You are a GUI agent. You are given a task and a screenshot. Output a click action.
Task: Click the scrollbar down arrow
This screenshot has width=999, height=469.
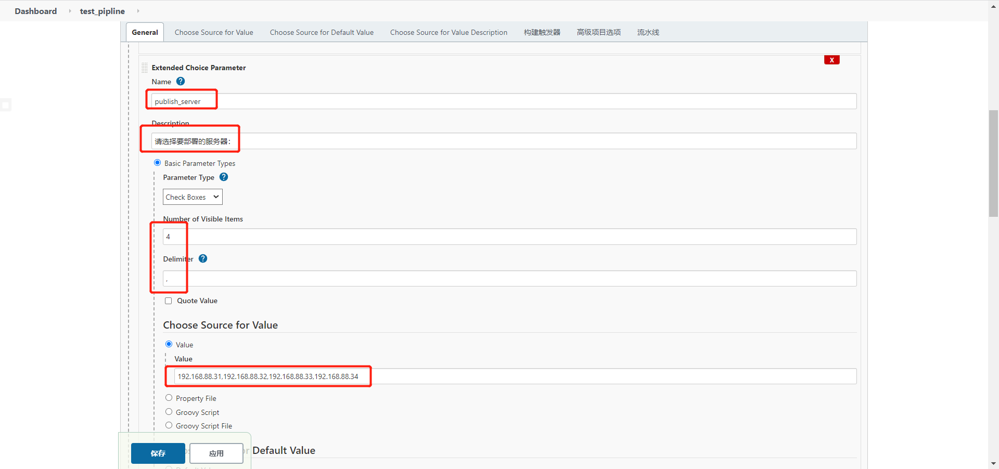point(993,464)
